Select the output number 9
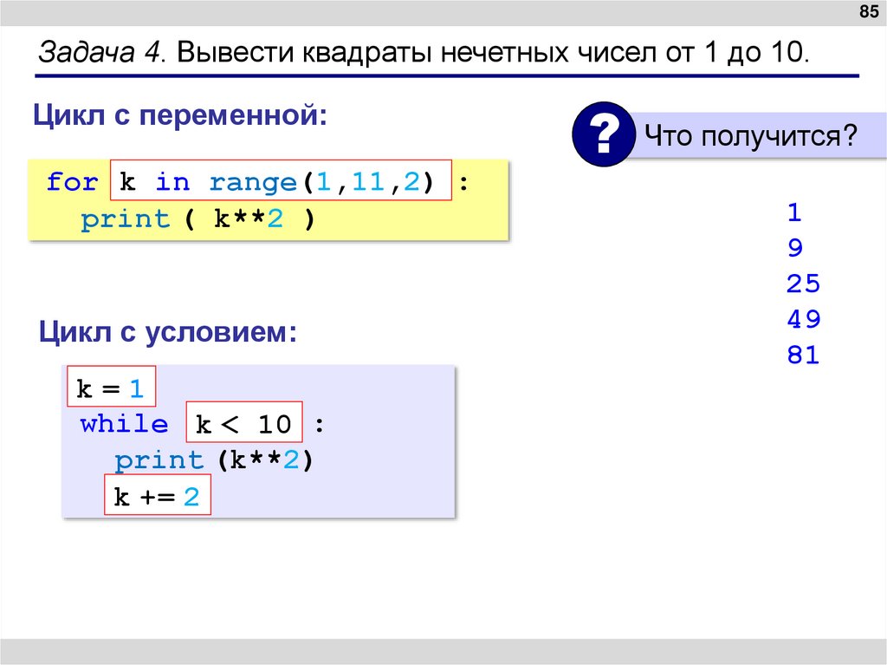This screenshot has height=665, width=887. tap(793, 248)
